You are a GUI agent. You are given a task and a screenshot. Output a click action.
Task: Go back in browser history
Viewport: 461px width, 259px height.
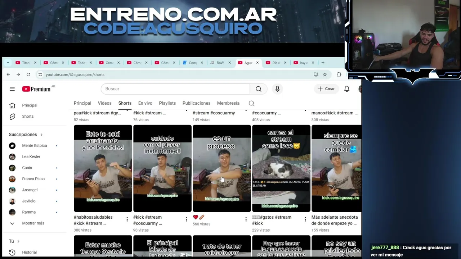(8, 74)
